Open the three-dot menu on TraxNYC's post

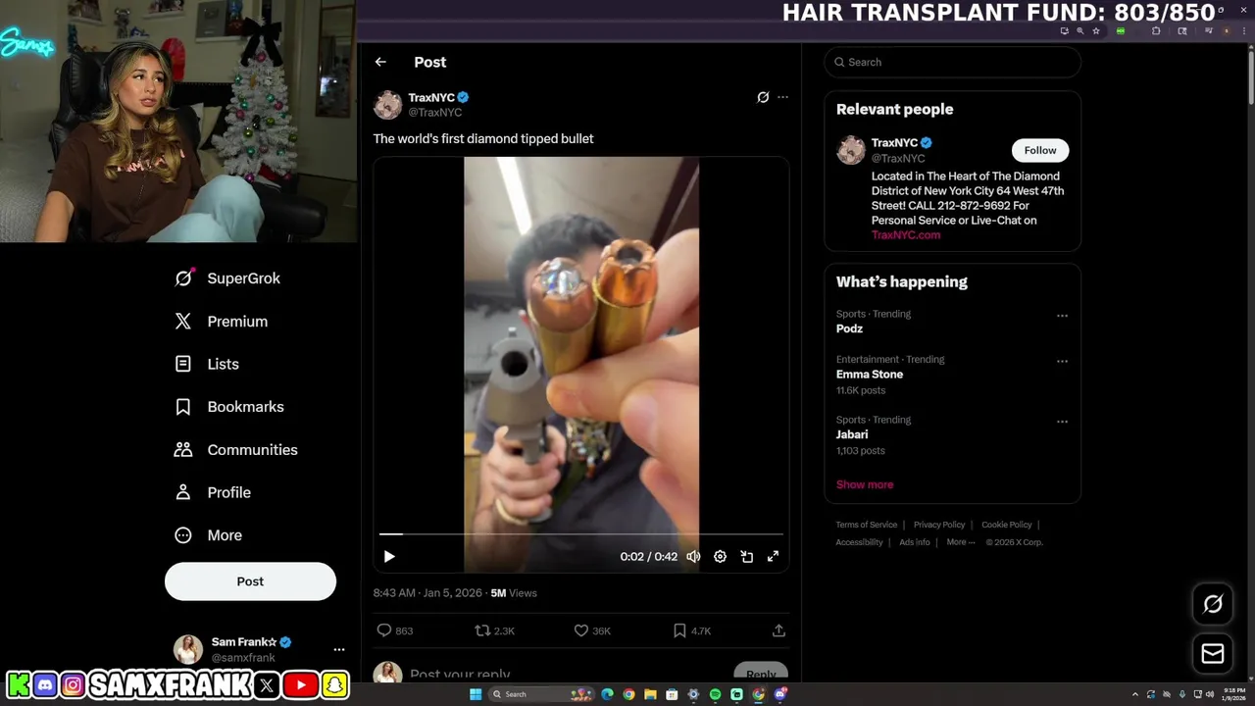tap(782, 97)
